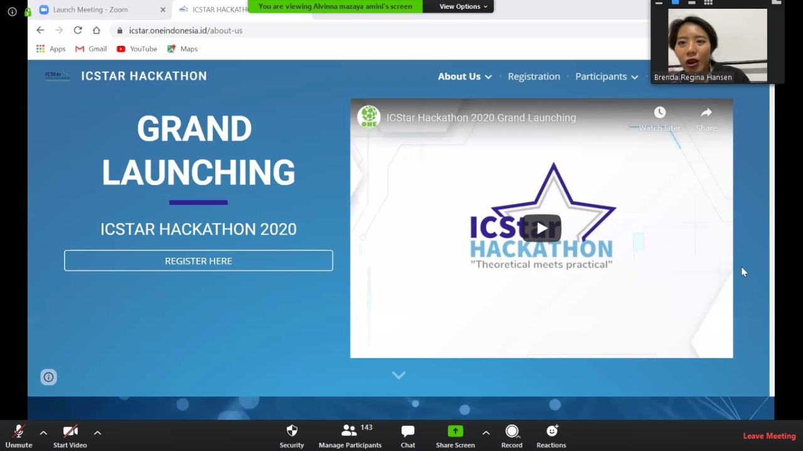
Task: Click Leave Meeting
Action: [769, 436]
